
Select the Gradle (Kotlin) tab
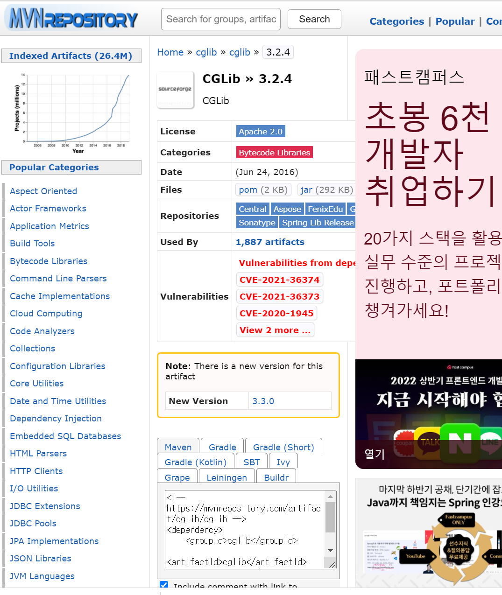click(196, 462)
